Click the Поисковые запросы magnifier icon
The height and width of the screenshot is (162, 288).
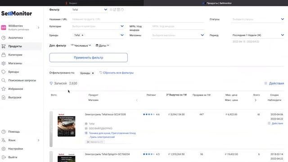coord(4,80)
